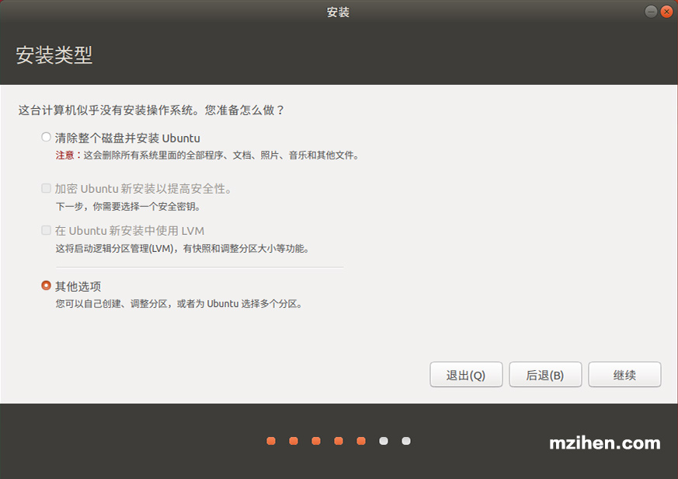Continue installation with the 继续 button
The width and height of the screenshot is (678, 479).
[x=624, y=375]
